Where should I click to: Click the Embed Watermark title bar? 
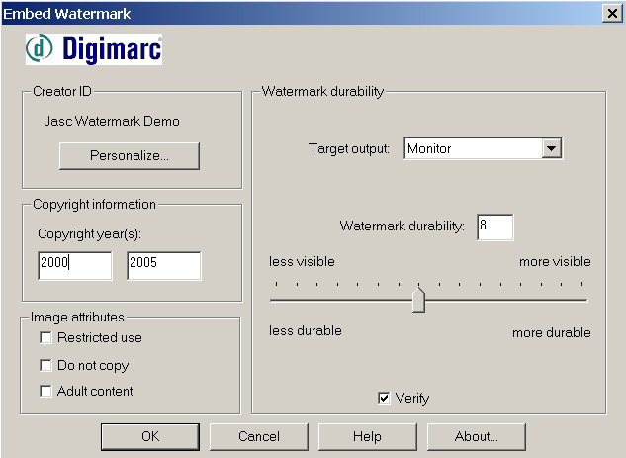(297, 13)
